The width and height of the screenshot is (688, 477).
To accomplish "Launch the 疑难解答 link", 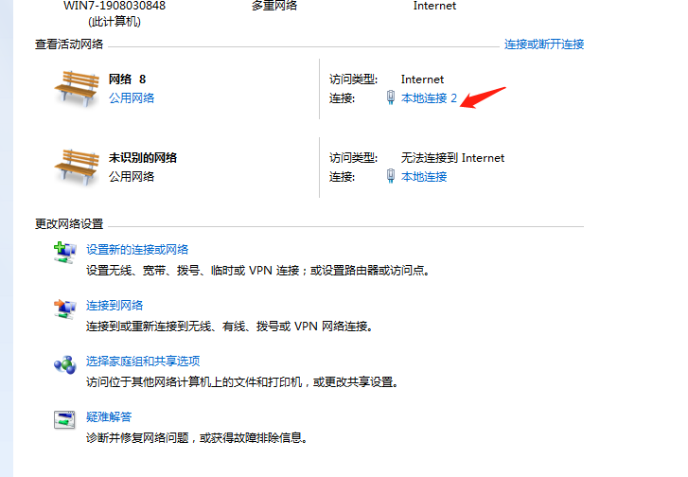I will pyautogui.click(x=109, y=417).
